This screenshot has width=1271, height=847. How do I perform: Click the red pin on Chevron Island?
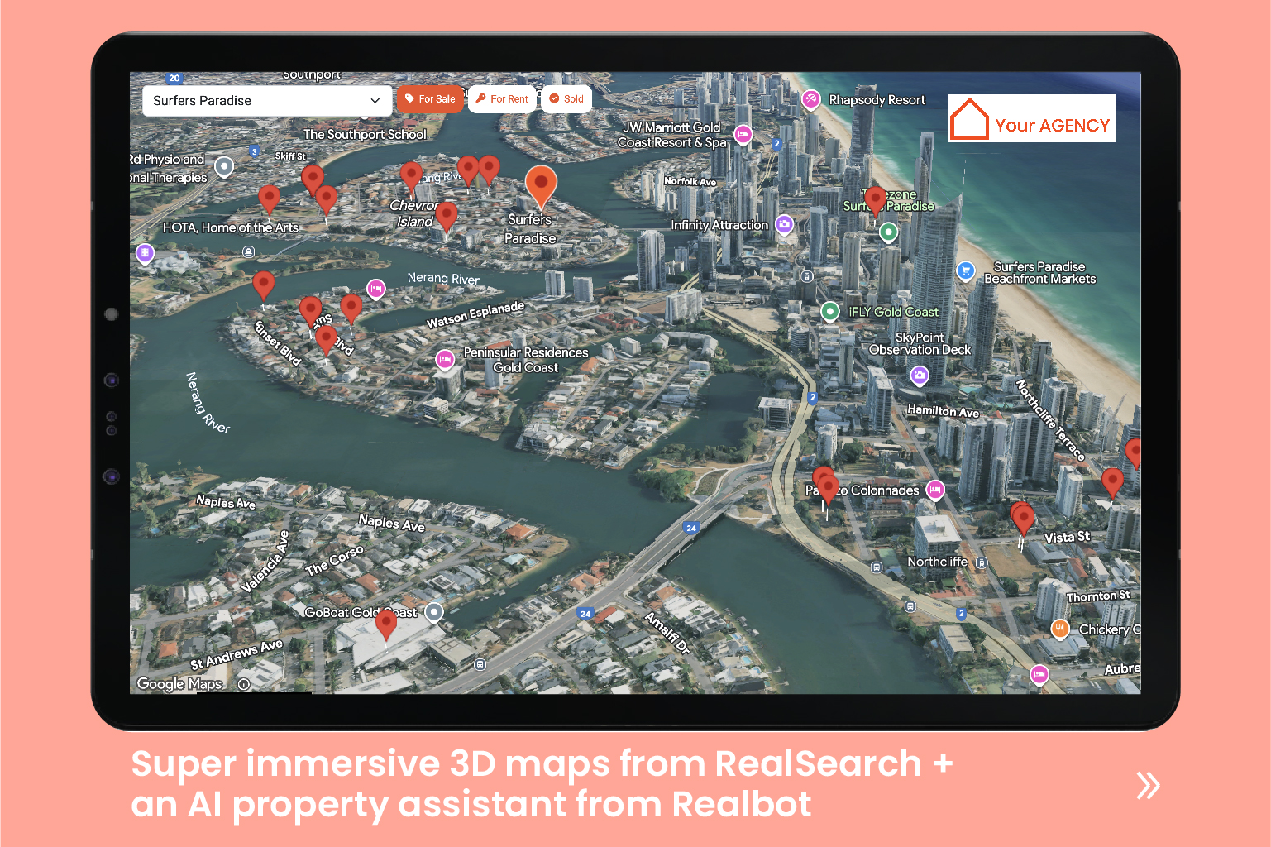[x=447, y=216]
